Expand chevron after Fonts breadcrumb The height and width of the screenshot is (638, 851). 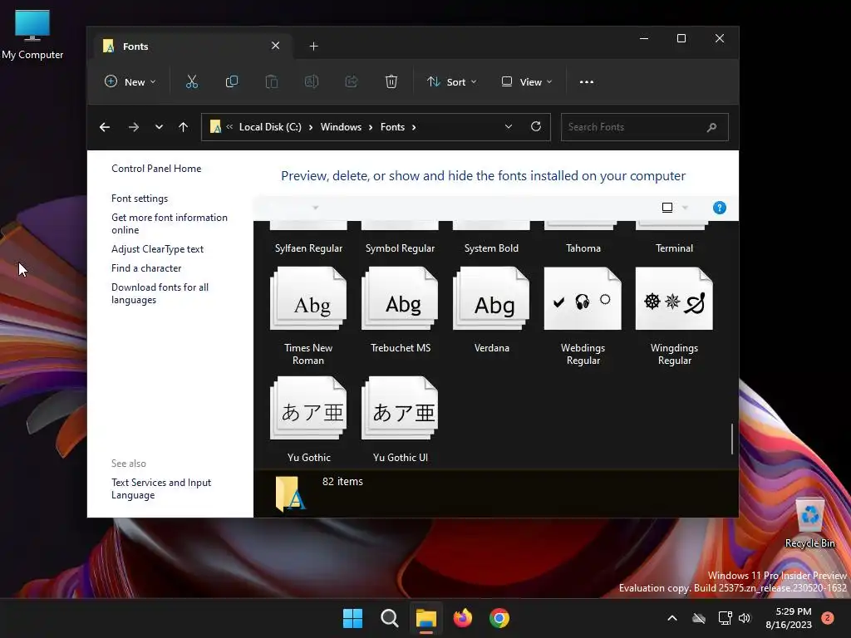click(414, 127)
